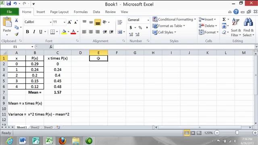
Task: Switch to the Formulas tab
Action: (81, 12)
